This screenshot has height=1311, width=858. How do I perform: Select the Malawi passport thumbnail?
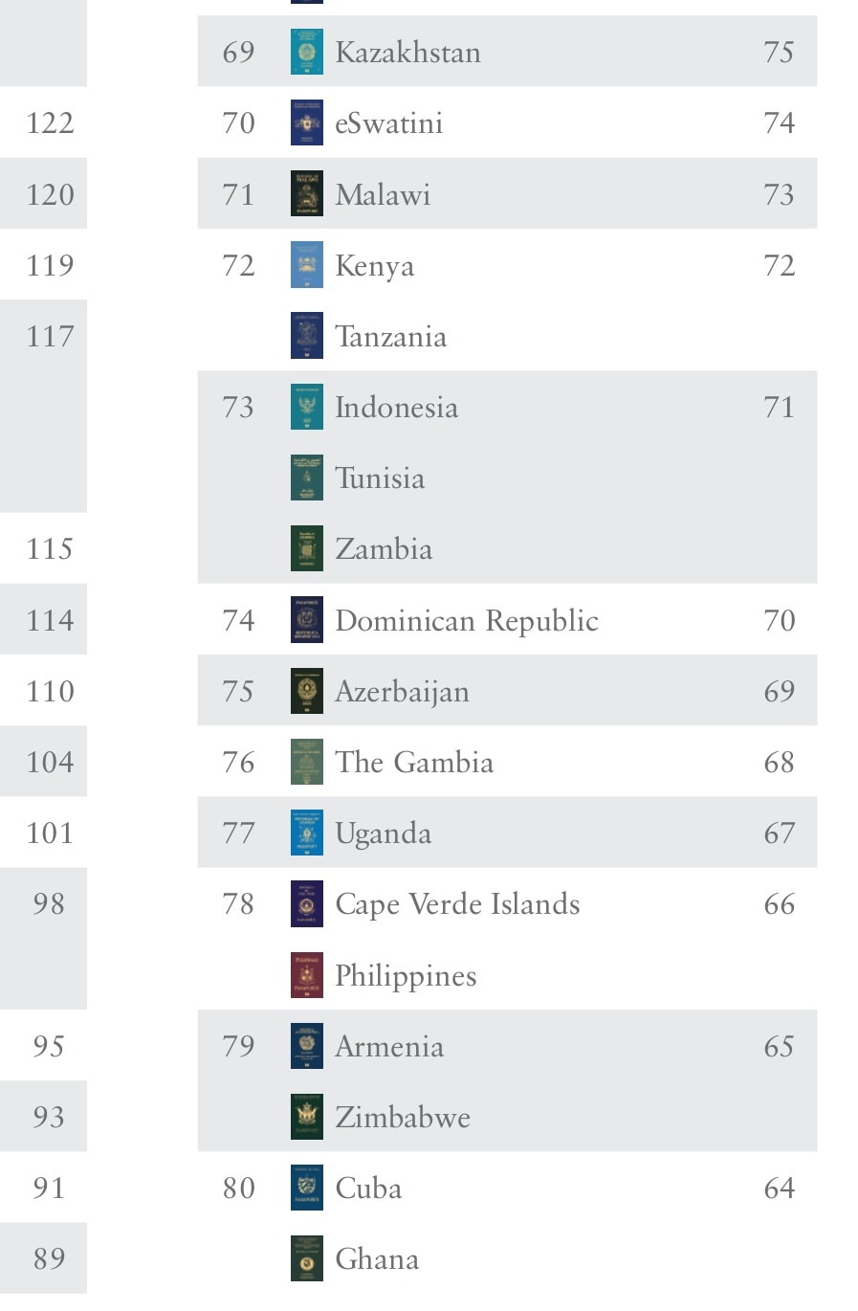click(x=307, y=194)
